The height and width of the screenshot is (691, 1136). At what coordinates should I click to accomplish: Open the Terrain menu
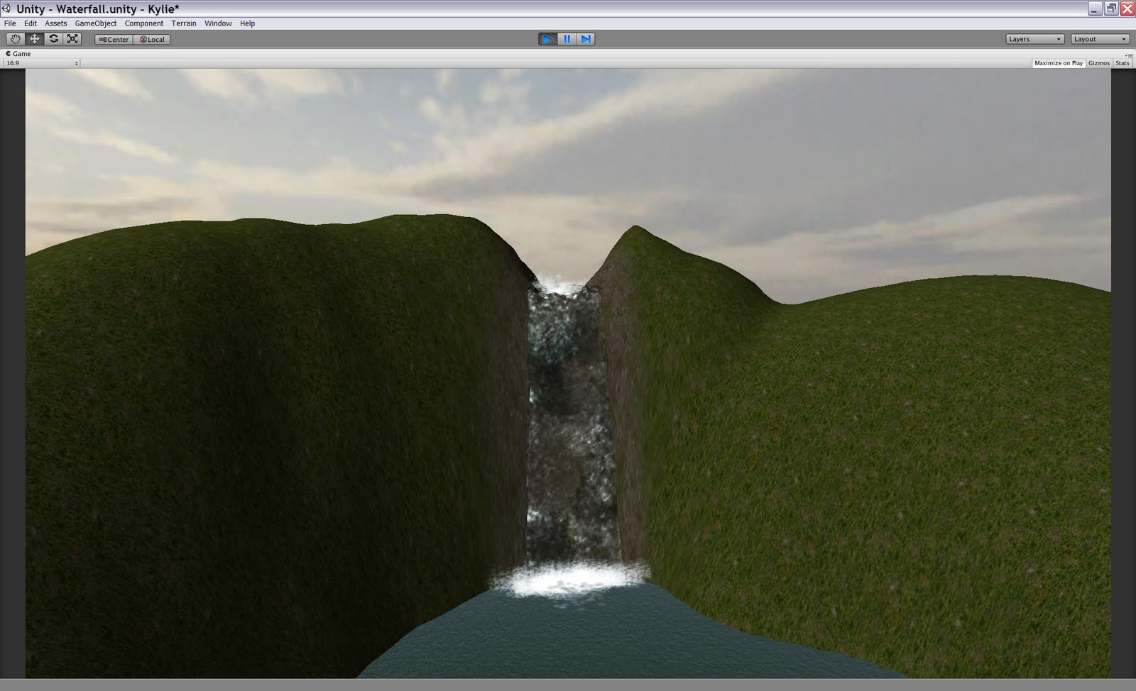pyautogui.click(x=184, y=23)
